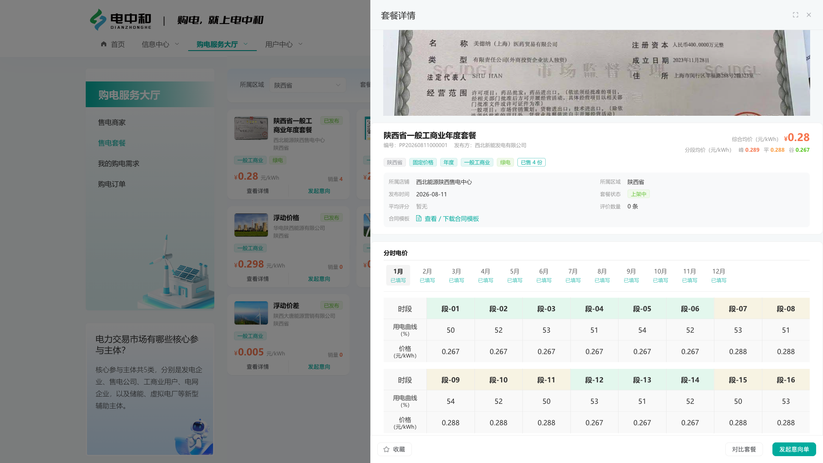Expand the 用户中心 menu chevron
Viewport: 823px width, 463px height.
pyautogui.click(x=300, y=44)
